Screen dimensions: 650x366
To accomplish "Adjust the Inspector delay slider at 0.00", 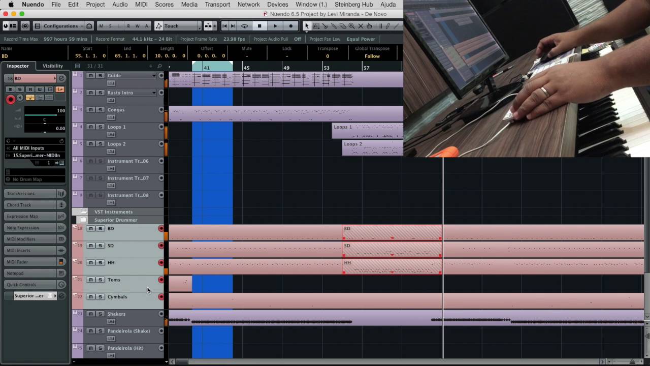I will (x=45, y=129).
